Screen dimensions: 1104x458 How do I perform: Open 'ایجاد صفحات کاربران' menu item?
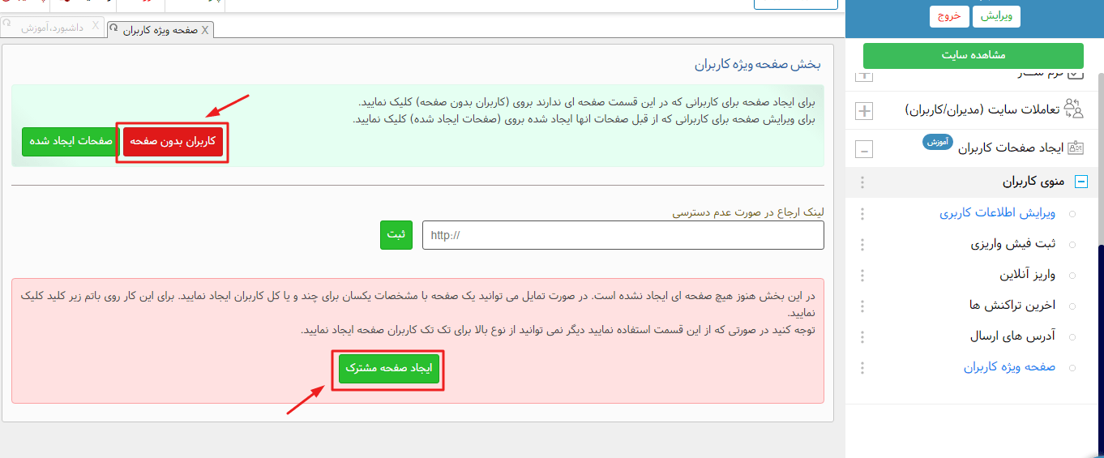click(x=1010, y=149)
